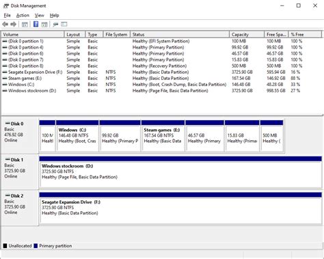Viewport: 324px width, 259px height.
Task: Click the blue Primary partition legend swatch
Action: point(36,246)
